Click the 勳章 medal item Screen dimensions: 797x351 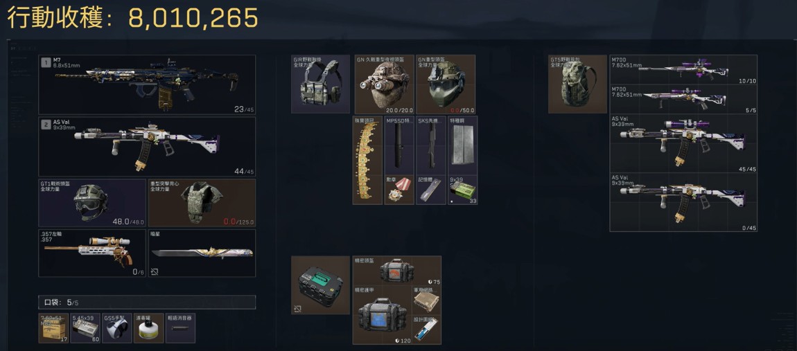tap(399, 190)
